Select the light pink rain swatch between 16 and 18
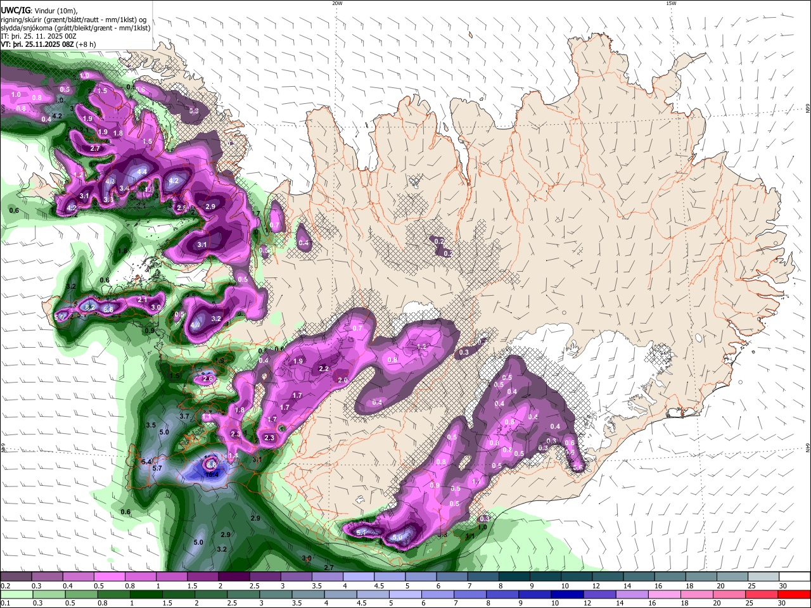The height and width of the screenshot is (608, 811). 665,594
